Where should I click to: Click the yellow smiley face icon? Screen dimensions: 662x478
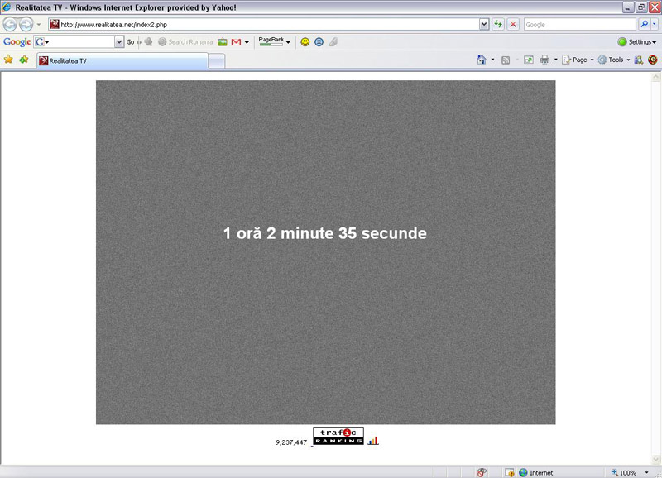click(x=305, y=42)
